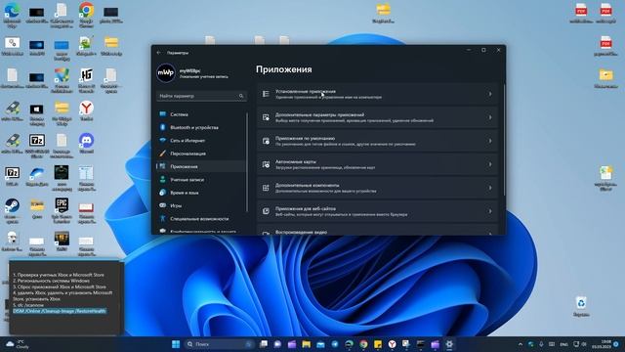Switch the ENG input language indicator
This screenshot has height=352, width=625.
(x=563, y=344)
